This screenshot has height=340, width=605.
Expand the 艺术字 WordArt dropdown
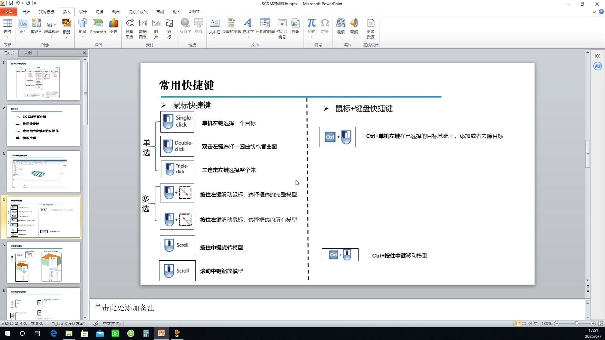248,37
